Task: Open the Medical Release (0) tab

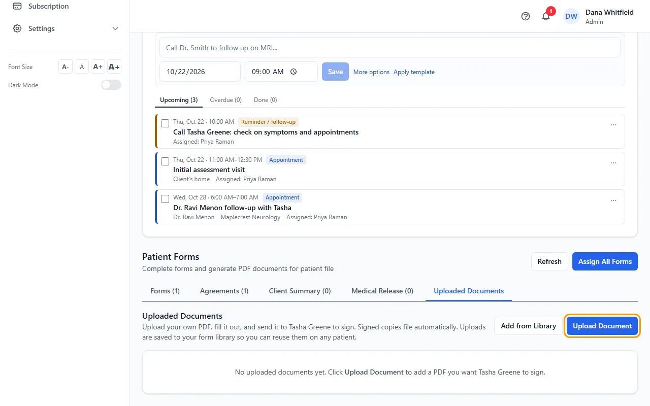Action: tap(382, 291)
